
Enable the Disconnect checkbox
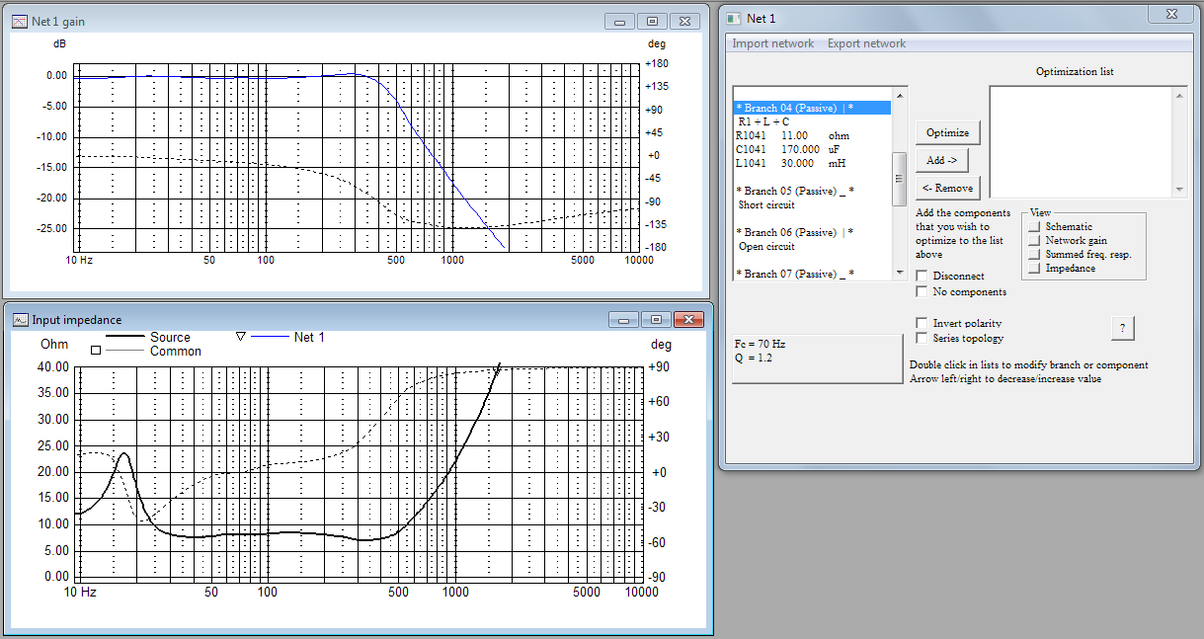click(923, 277)
